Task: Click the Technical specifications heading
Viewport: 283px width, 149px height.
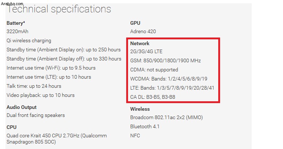Action: tap(59, 9)
